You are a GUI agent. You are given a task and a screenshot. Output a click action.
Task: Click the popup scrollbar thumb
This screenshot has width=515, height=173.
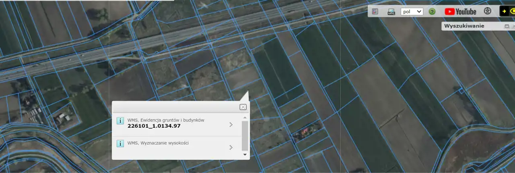point(245,135)
